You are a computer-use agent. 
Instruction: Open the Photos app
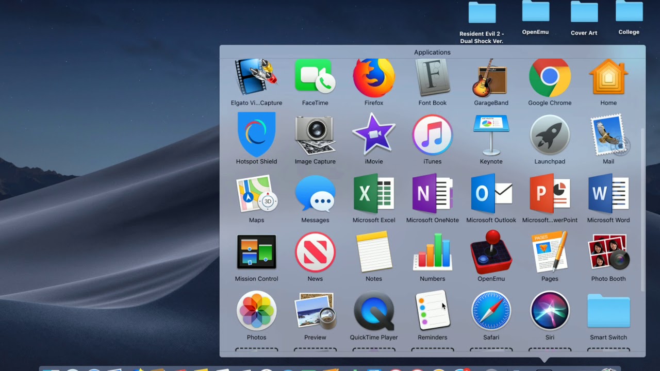click(256, 311)
